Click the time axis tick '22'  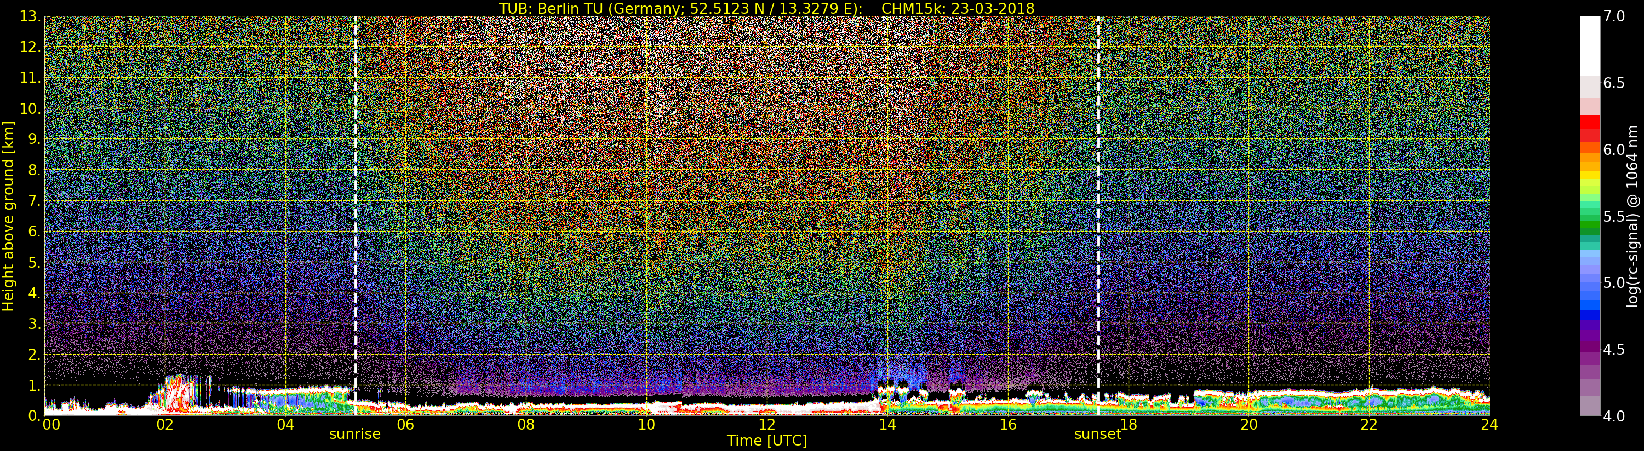pos(1369,425)
